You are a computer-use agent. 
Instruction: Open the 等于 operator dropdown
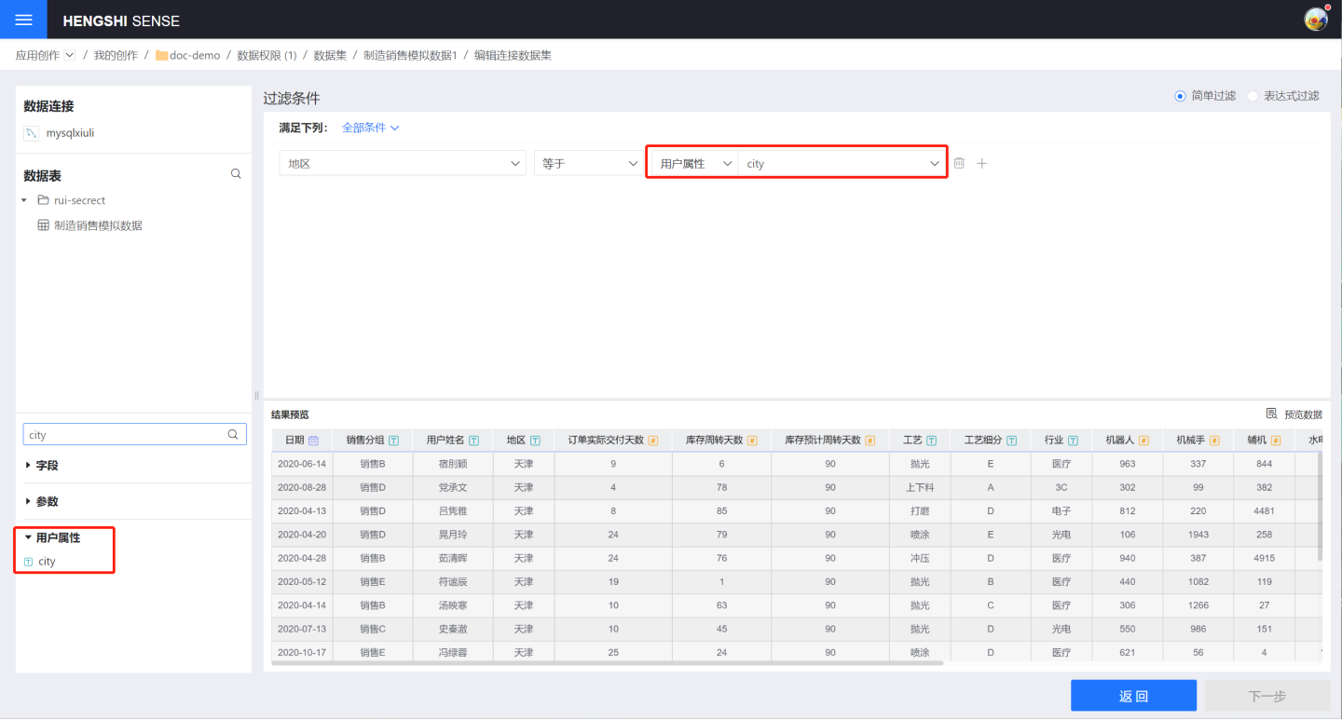pyautogui.click(x=586, y=163)
